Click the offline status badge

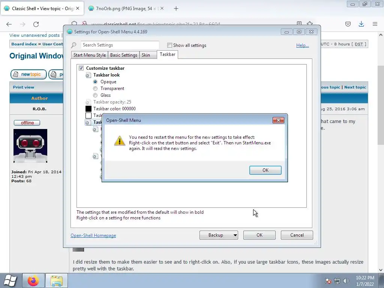27,123
